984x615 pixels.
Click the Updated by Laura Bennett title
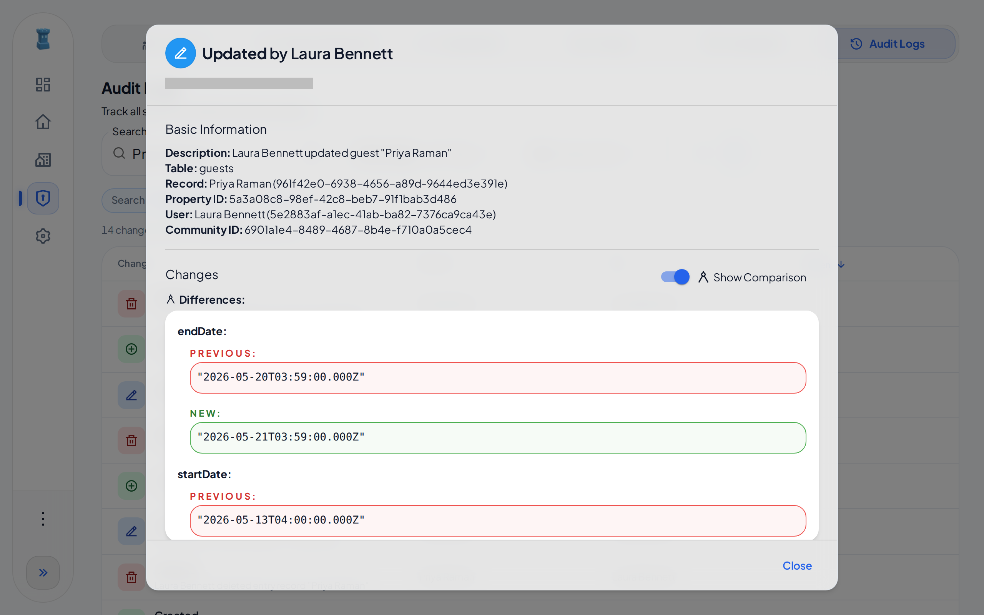pyautogui.click(x=297, y=53)
